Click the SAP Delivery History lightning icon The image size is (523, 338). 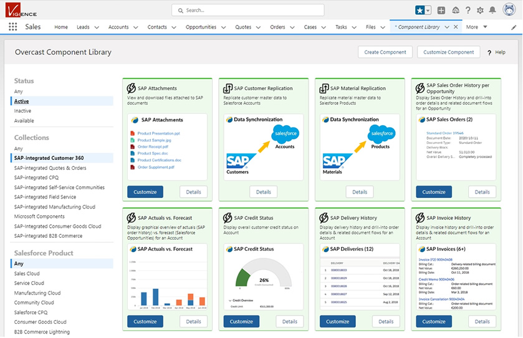(324, 218)
